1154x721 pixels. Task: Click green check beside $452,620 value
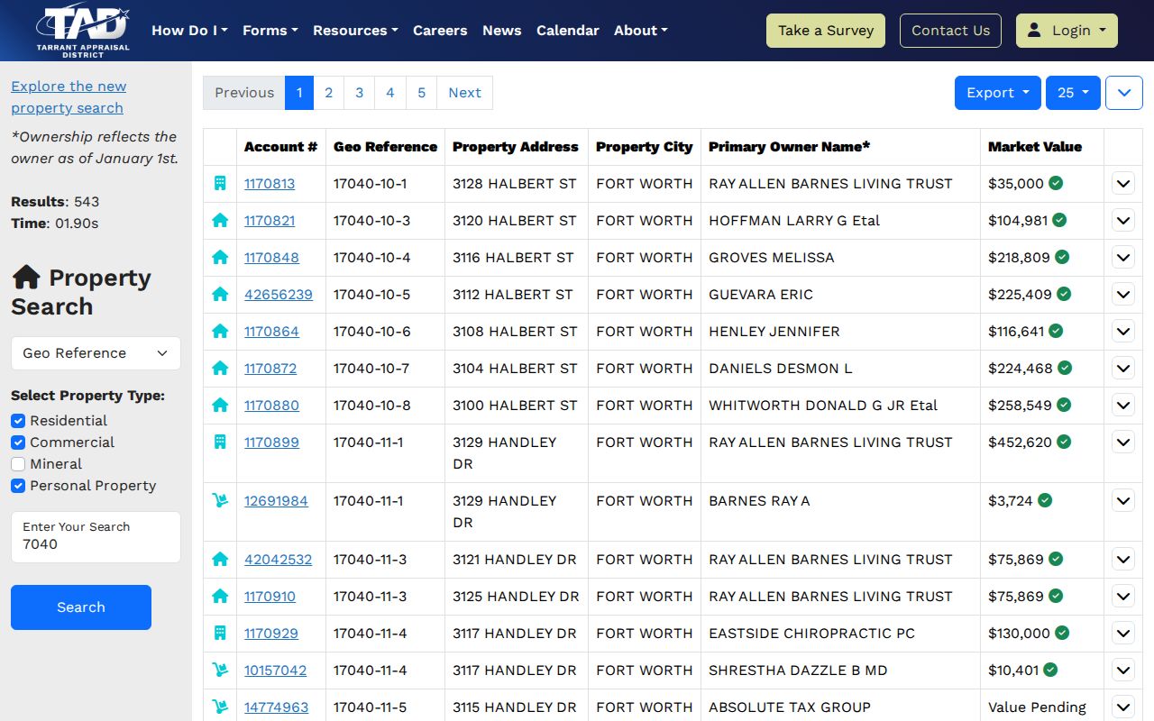(x=1064, y=442)
